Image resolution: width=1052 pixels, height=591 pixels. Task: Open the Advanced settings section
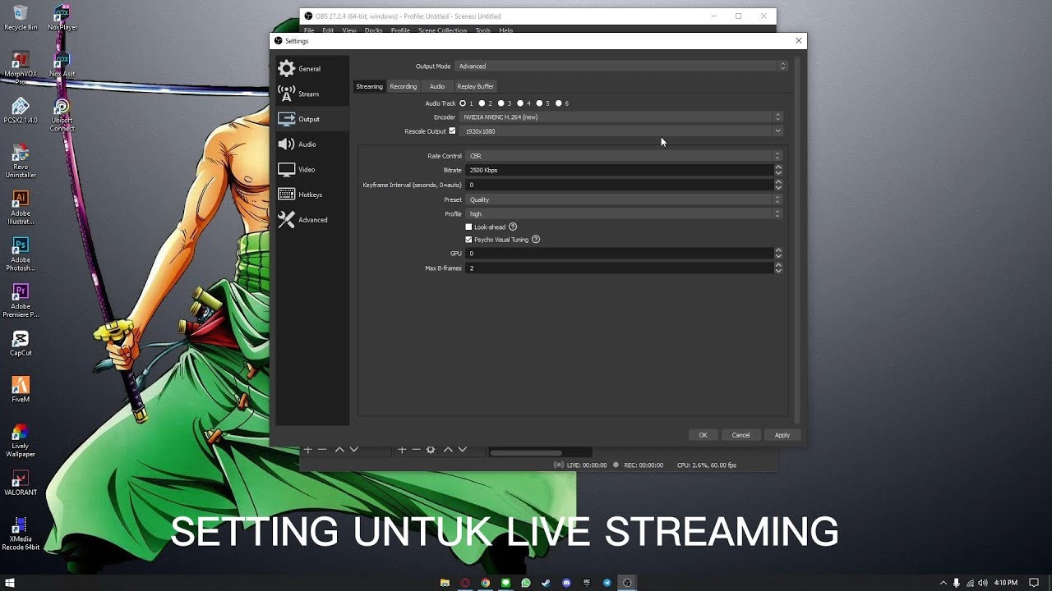click(312, 220)
